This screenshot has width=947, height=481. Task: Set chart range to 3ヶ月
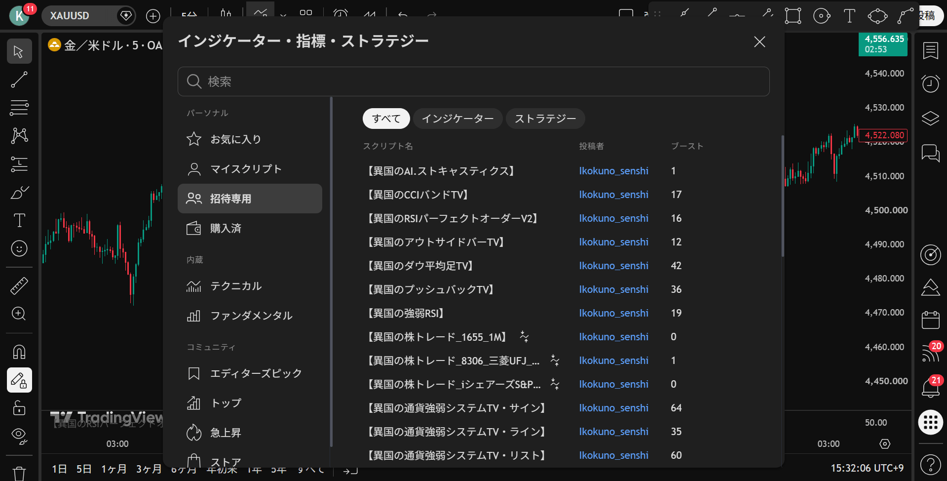click(149, 469)
